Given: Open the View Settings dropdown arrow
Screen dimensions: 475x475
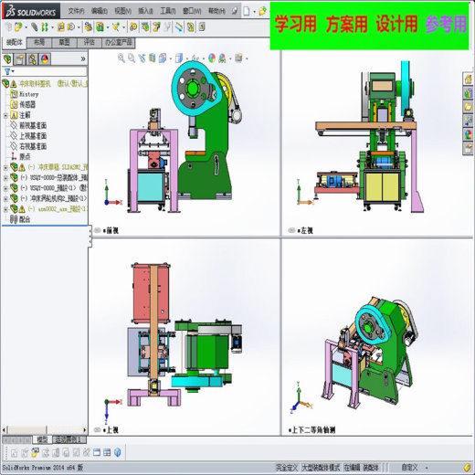Looking at the screenshot, I should pos(247,58).
